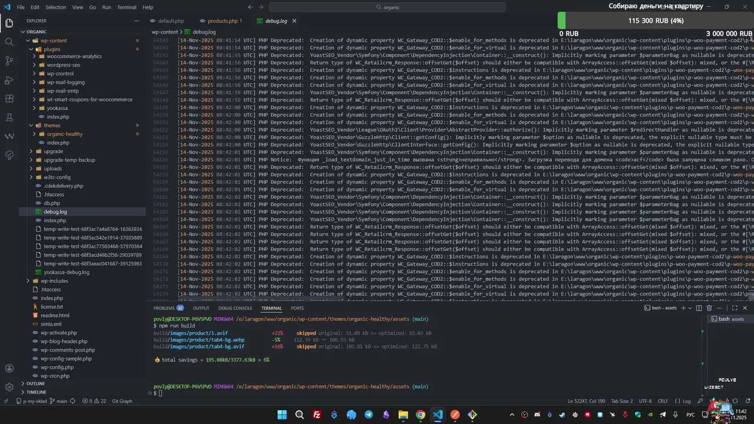
Task: Open more terminal actions ellipsis
Action: coord(720,308)
